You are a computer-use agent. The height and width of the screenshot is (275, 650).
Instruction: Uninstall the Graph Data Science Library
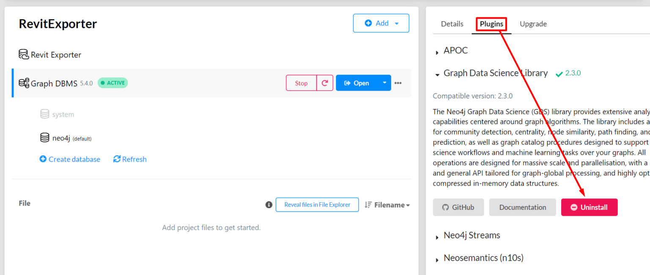[x=589, y=207]
